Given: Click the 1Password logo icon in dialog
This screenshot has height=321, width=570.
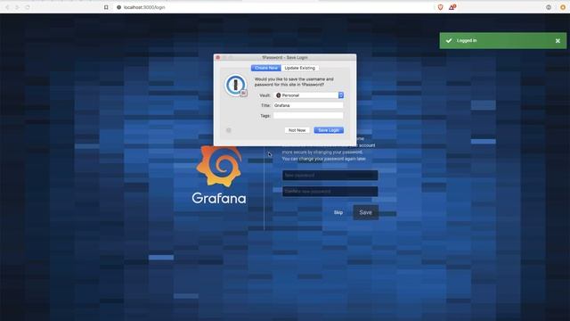Looking at the screenshot, I should tap(235, 86).
